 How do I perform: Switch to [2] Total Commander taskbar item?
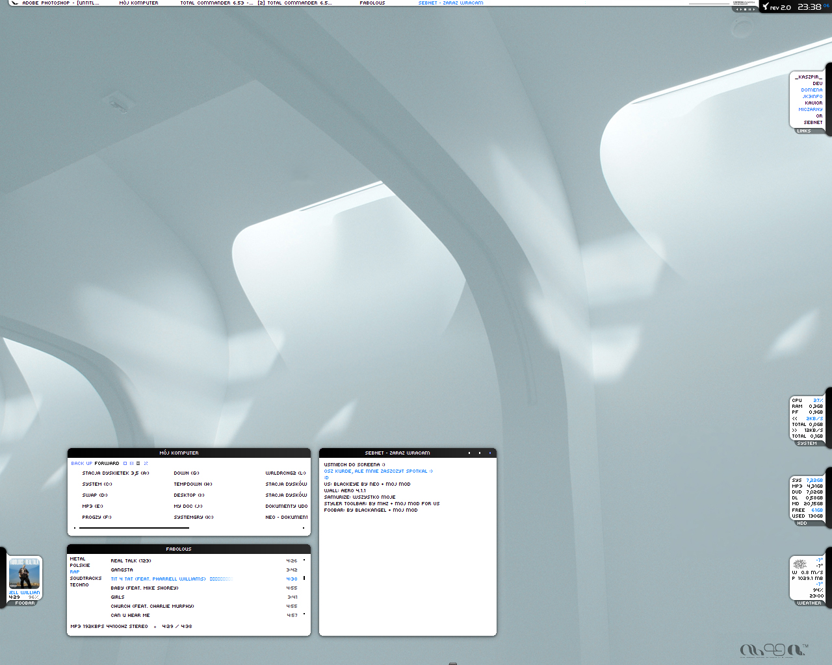[x=294, y=3]
